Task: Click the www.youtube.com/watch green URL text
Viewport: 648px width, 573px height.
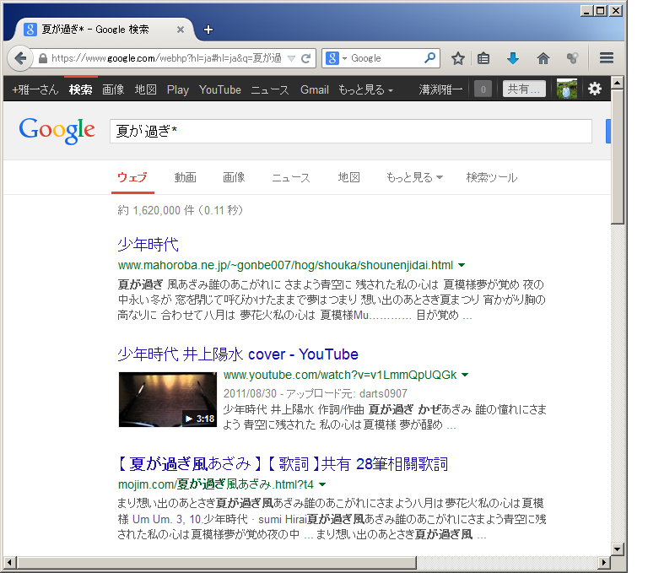Action: coord(340,375)
